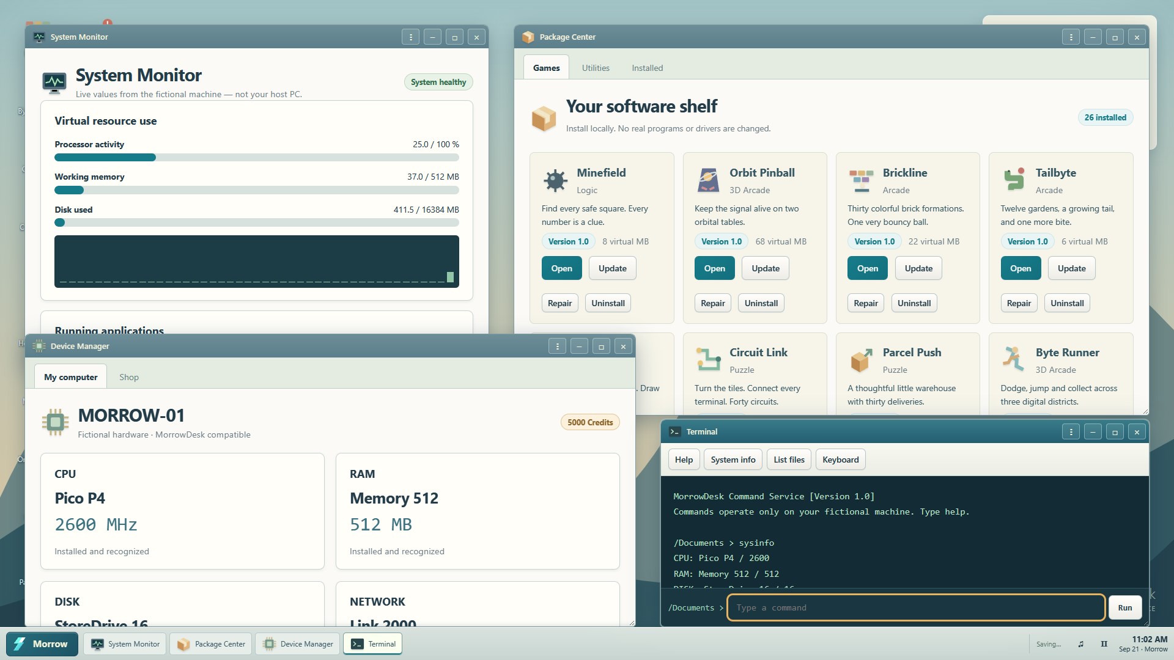Click the music note icon in system tray
The image size is (1174, 660).
coord(1080,644)
